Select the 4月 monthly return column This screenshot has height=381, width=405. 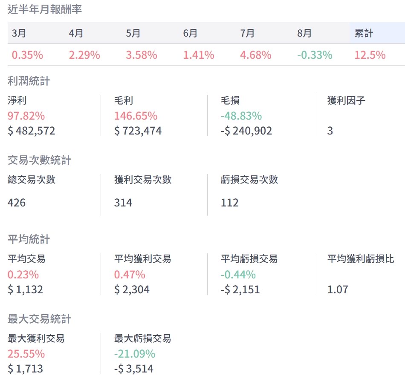[76, 33]
